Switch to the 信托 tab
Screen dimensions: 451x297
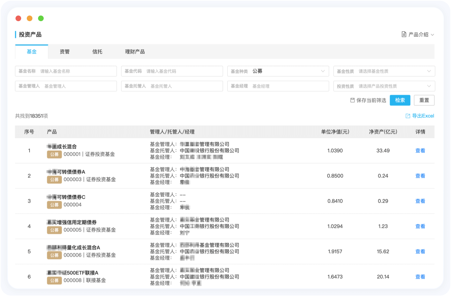(97, 51)
